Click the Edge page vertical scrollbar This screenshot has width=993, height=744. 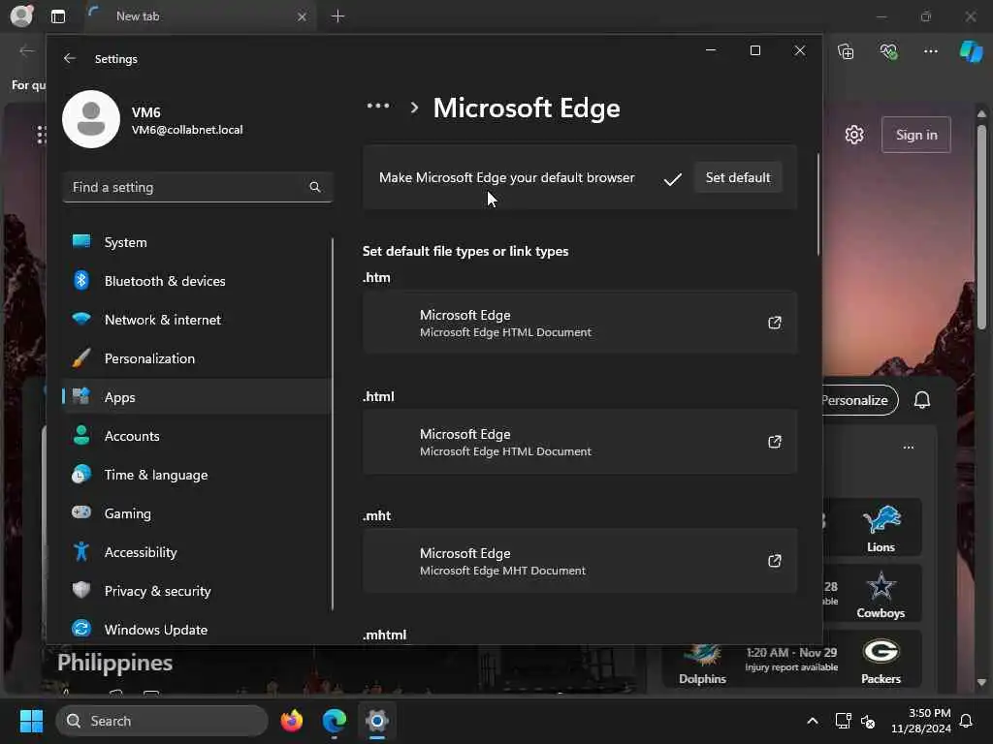tap(981, 226)
